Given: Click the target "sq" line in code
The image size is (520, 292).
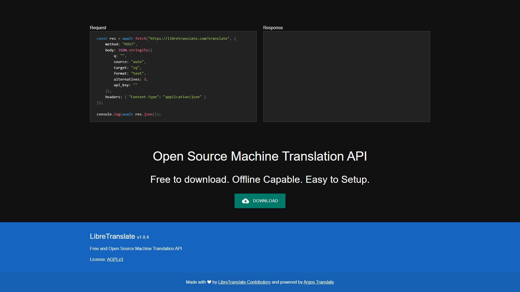Looking at the screenshot, I should (x=127, y=68).
